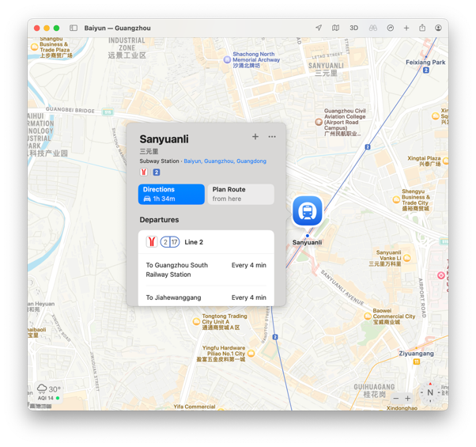The width and height of the screenshot is (476, 447).
Task: Open the directions toolbar icon
Action: (390, 28)
